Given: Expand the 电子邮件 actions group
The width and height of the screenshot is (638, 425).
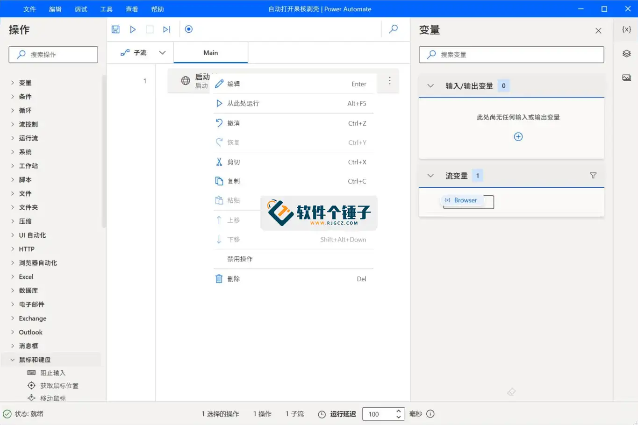Looking at the screenshot, I should click(13, 305).
